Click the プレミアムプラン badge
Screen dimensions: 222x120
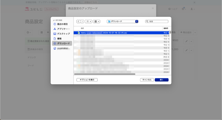51,9
